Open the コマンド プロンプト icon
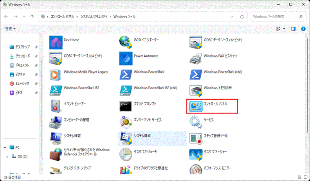This screenshot has width=310, height=181. click(126, 106)
